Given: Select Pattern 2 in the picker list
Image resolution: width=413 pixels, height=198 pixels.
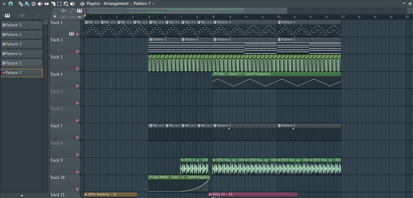Looking at the screenshot, I should click(x=22, y=35).
